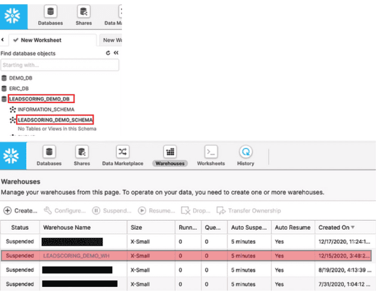The height and width of the screenshot is (291, 376).
Task: Click the 'Find database objects' label
Action: pos(28,54)
